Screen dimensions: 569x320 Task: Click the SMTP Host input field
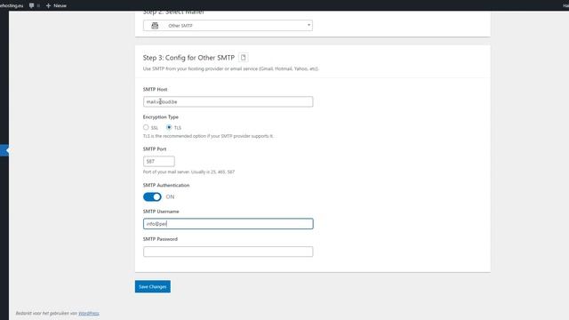[228, 101]
